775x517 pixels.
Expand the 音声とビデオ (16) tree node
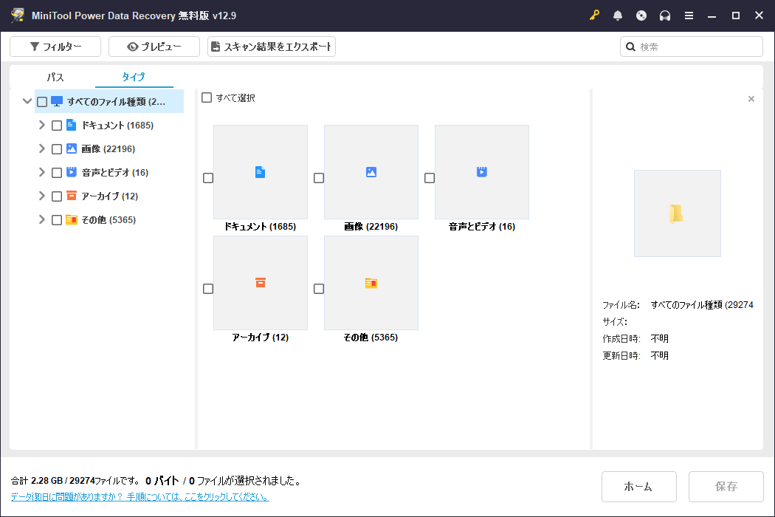point(42,172)
